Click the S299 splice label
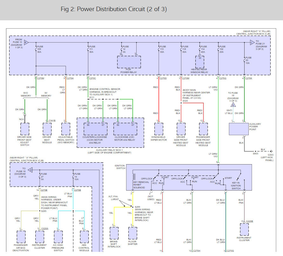283x256 pixels. tap(137, 207)
